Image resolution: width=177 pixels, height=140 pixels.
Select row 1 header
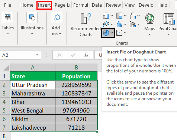5,76
